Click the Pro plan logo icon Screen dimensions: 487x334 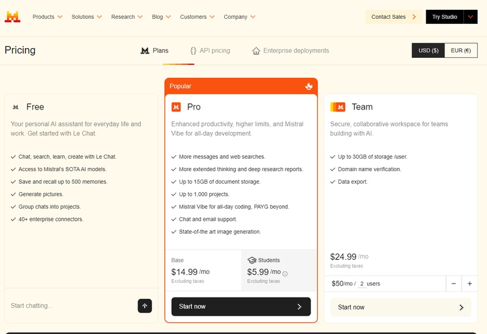[x=176, y=106]
